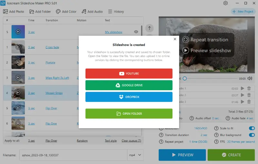This screenshot has width=258, height=164.
Task: Click the YouTube upload button
Action: click(129, 73)
